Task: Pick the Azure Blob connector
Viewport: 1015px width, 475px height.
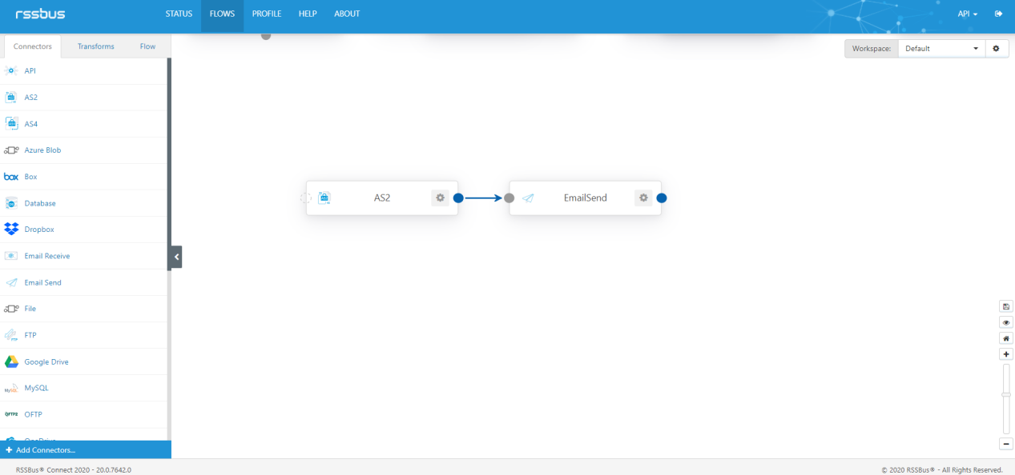Action: coord(83,150)
